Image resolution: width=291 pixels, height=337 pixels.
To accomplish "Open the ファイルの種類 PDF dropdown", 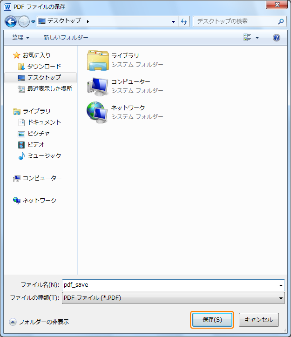I will coord(173,298).
